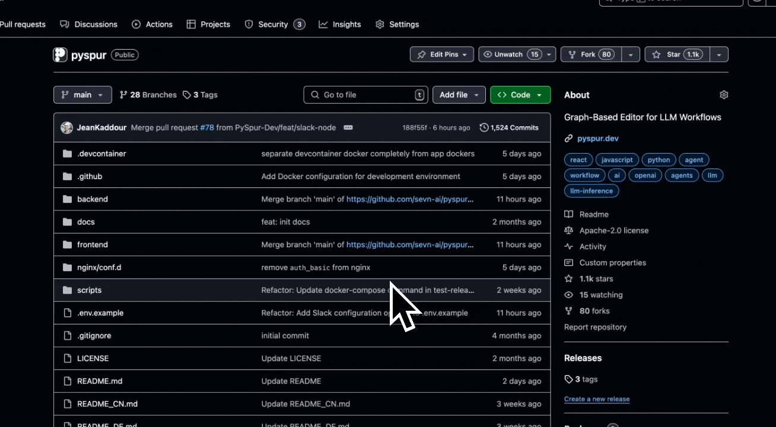
Task: Open the About section settings gear
Action: [x=723, y=95]
